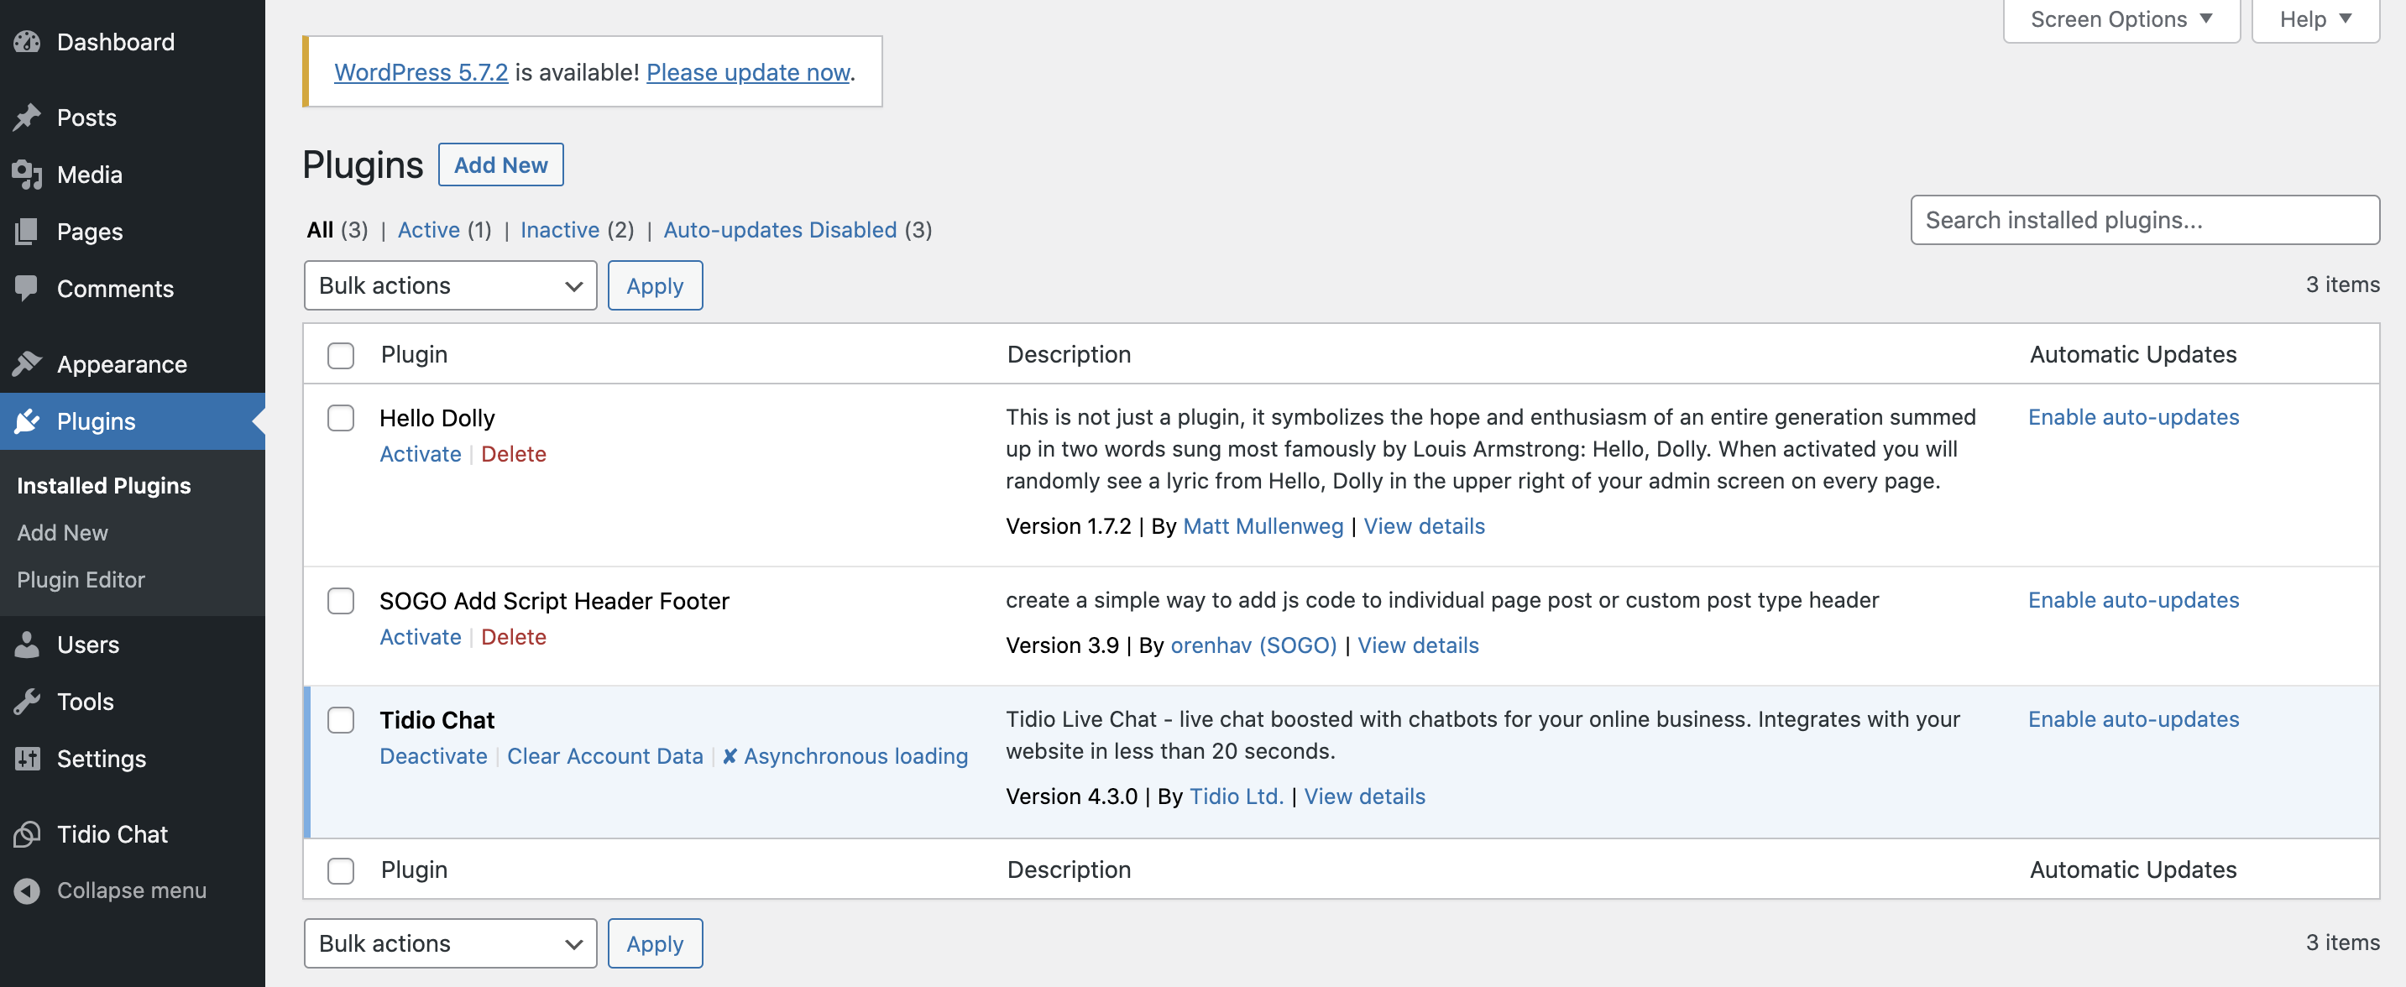This screenshot has width=2406, height=987.
Task: Toggle the select-all checkbox in table footer
Action: click(x=341, y=870)
